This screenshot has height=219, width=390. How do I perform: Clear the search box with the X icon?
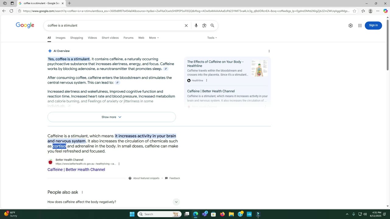tap(186, 26)
